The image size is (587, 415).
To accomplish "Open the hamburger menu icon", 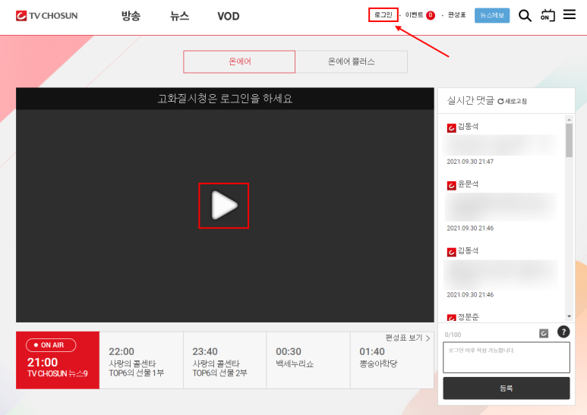I will [x=570, y=14].
